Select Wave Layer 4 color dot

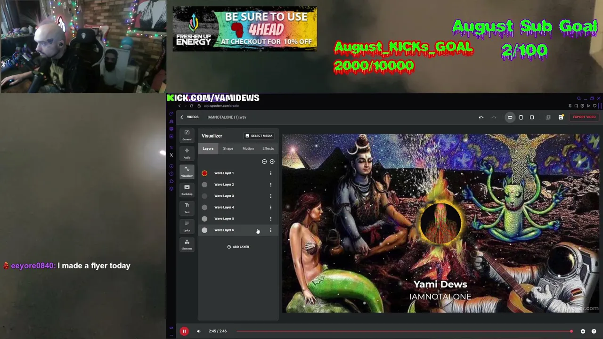click(204, 207)
